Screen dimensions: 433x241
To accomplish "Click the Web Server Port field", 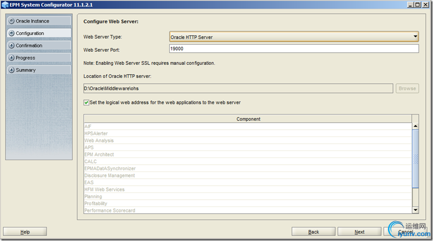I will (x=294, y=49).
